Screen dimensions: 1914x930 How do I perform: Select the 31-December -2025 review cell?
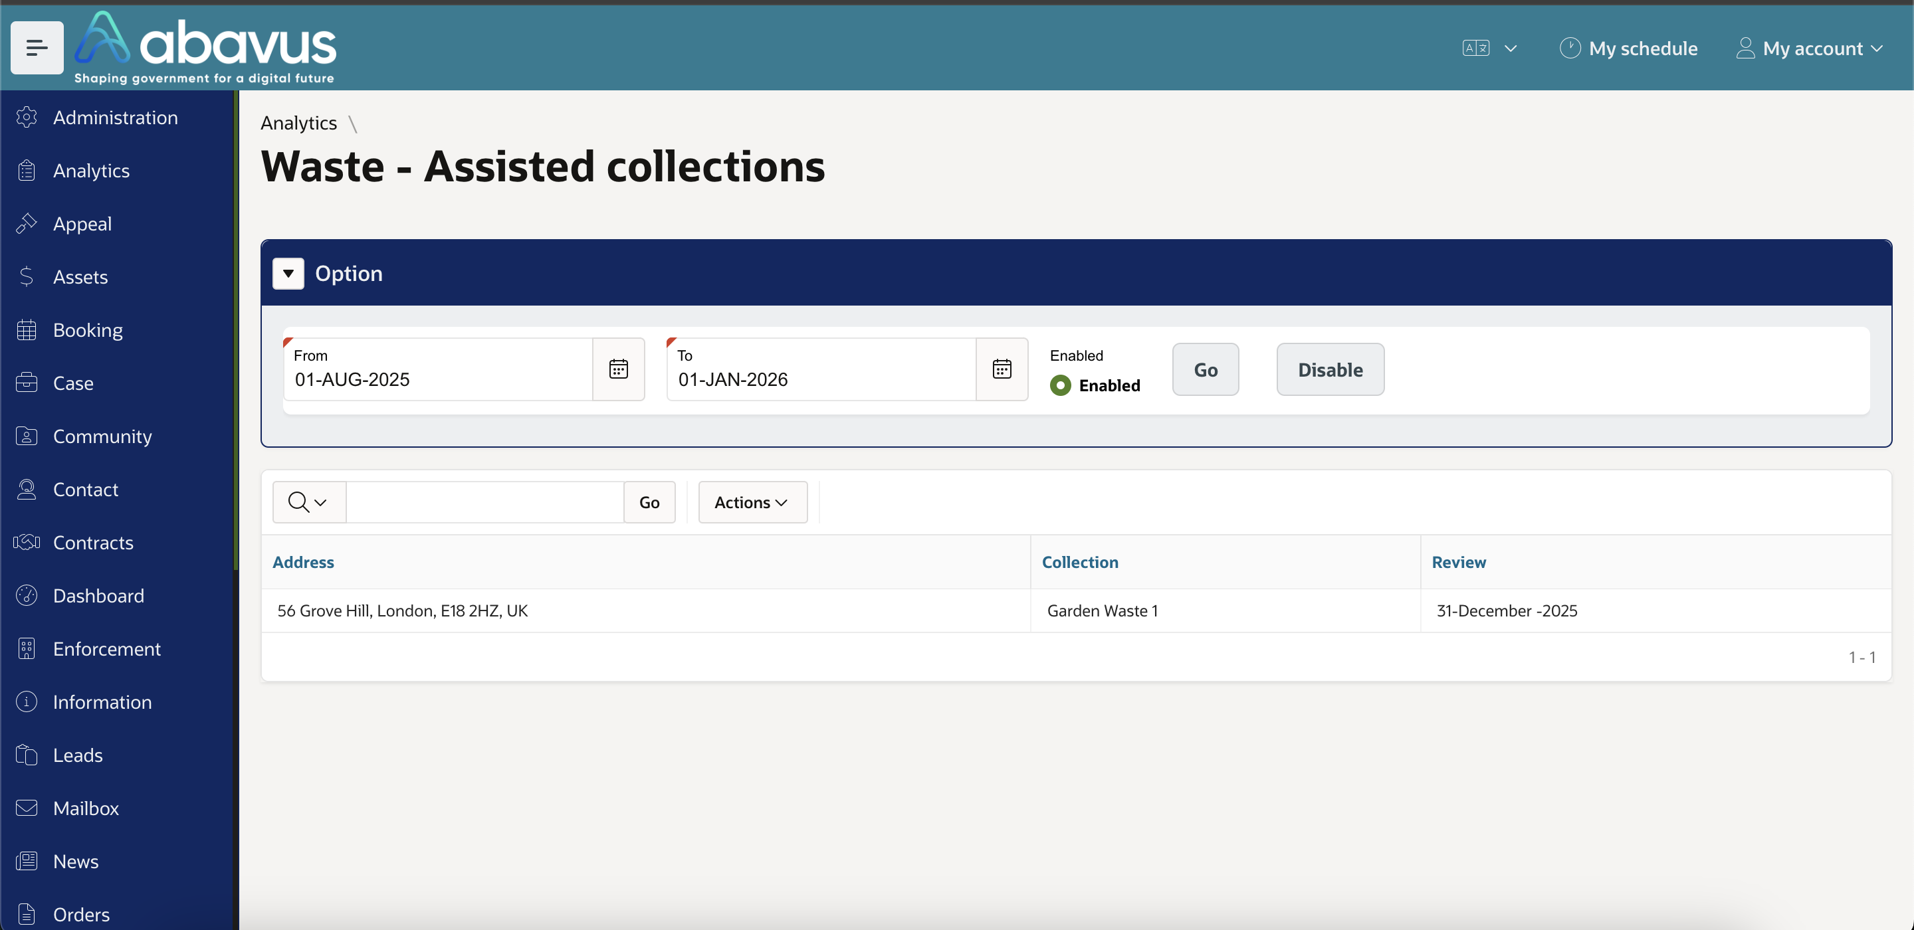click(1655, 611)
